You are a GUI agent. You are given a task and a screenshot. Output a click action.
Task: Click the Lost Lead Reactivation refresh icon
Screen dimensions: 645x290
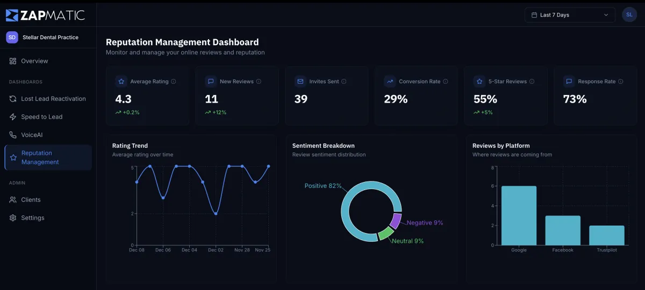(13, 99)
